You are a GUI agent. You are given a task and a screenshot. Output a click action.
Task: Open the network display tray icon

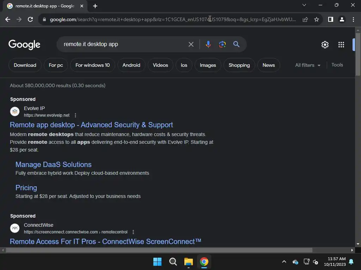coord(306,262)
